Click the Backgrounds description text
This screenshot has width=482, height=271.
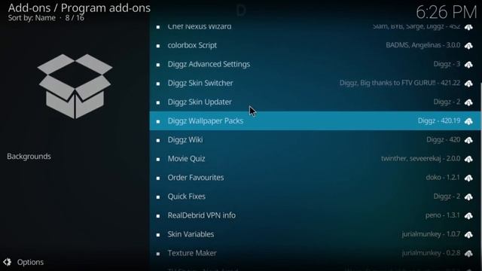coord(29,157)
